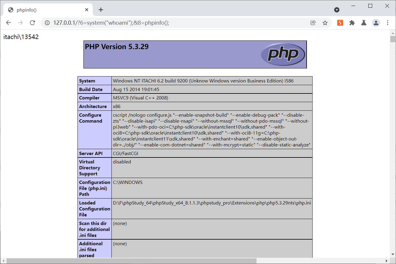Click 'Configuration File (php.ini) Path' label

coord(94,188)
